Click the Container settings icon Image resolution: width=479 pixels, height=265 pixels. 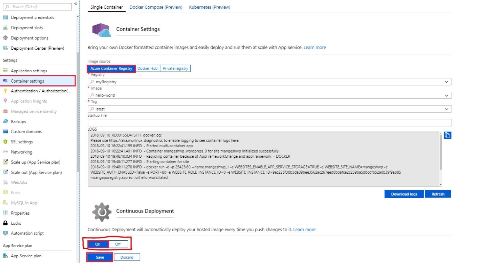(x=5, y=81)
